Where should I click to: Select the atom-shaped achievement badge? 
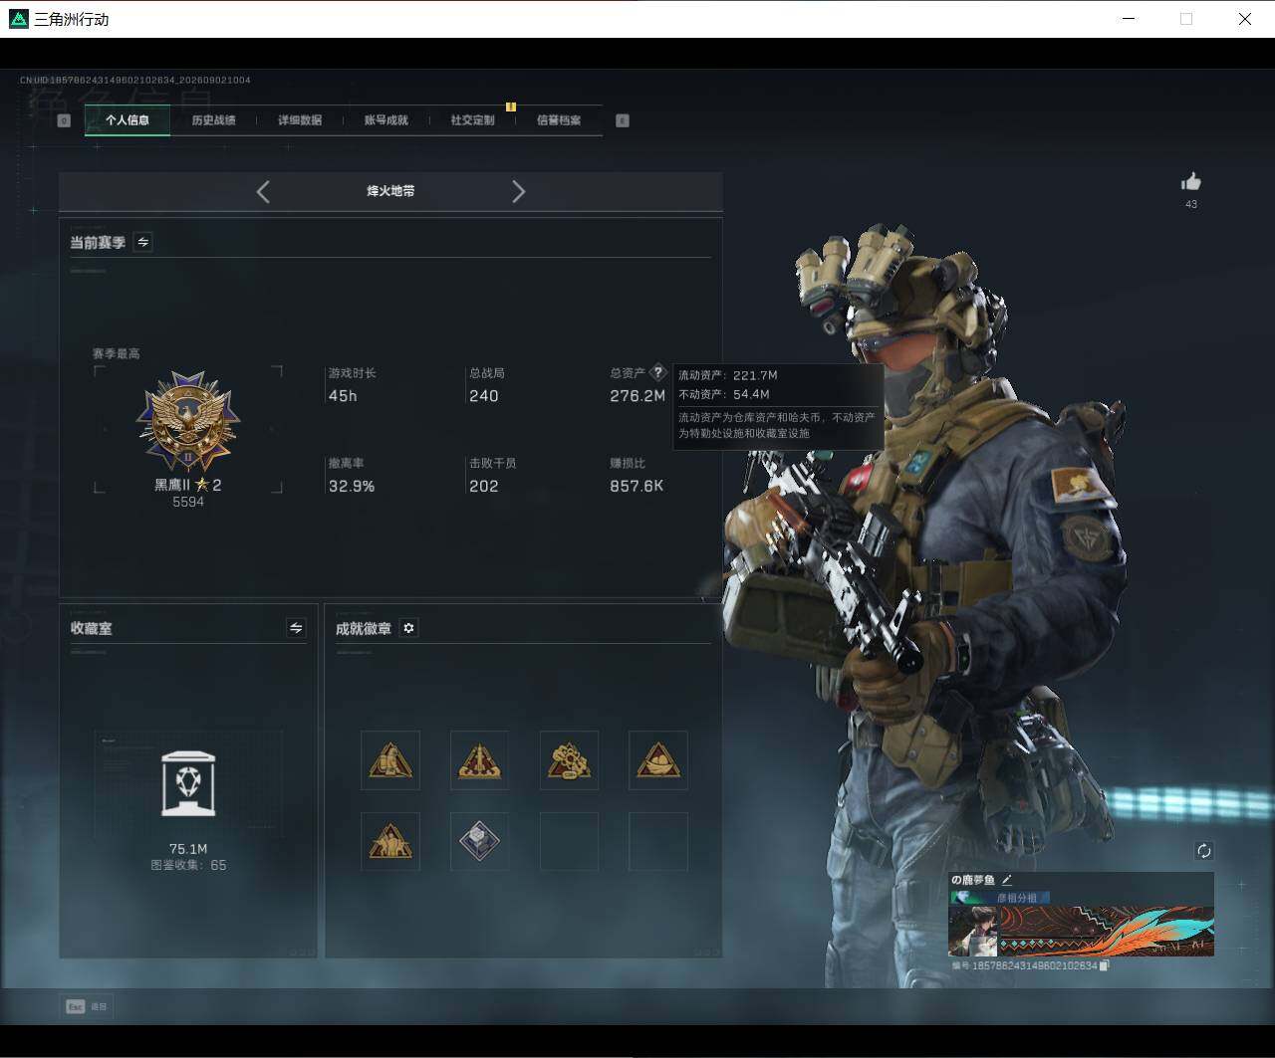click(569, 760)
